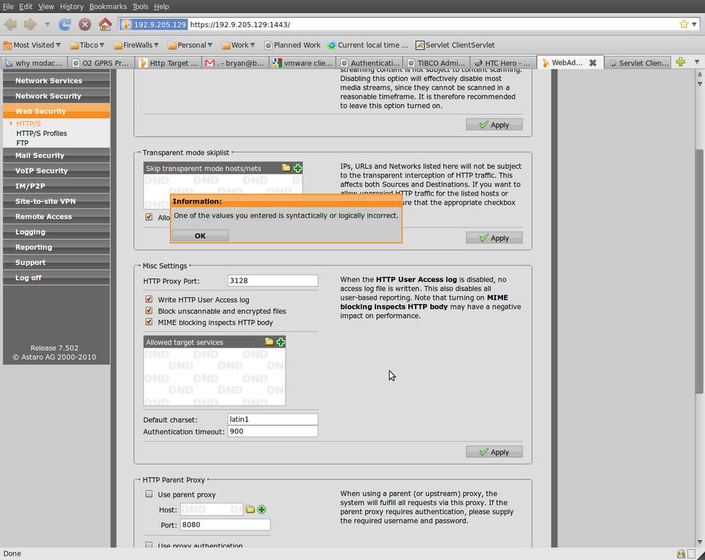Open folder icon beside parent proxy Host
Screen dimensions: 705x560
(250, 510)
